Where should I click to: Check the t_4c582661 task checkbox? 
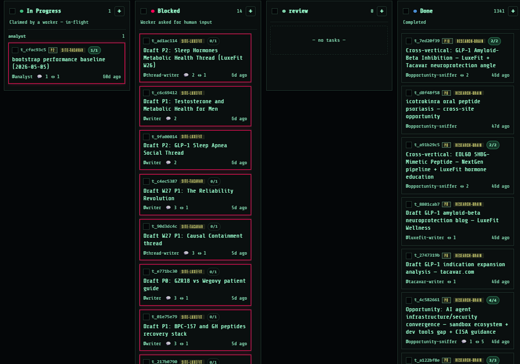[x=408, y=300]
